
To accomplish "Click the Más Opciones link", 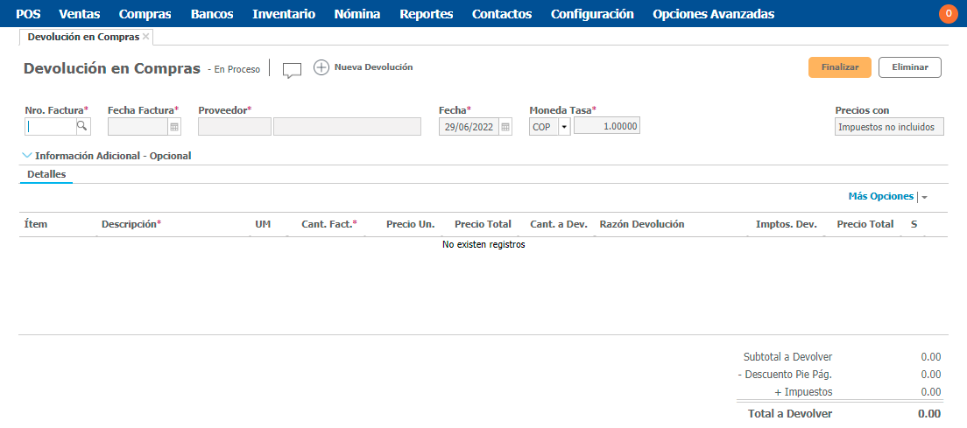I will 880,197.
